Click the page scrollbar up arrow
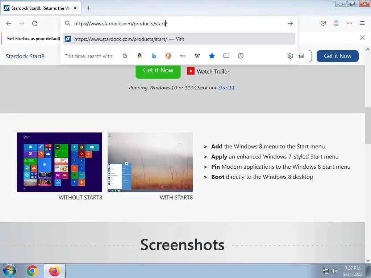The width and height of the screenshot is (371, 278). (368, 49)
